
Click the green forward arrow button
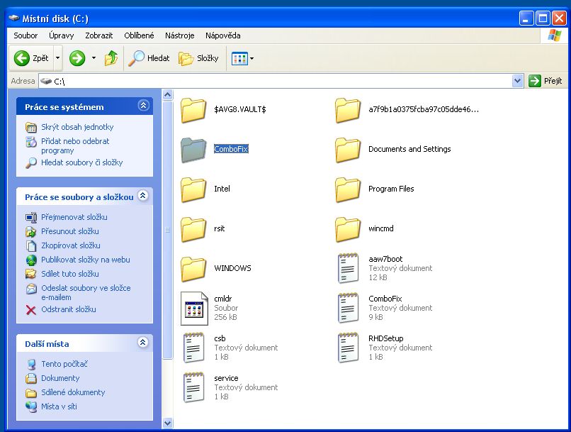(x=77, y=58)
